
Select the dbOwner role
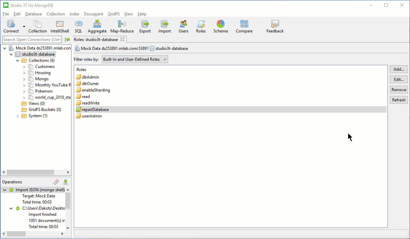91,84
